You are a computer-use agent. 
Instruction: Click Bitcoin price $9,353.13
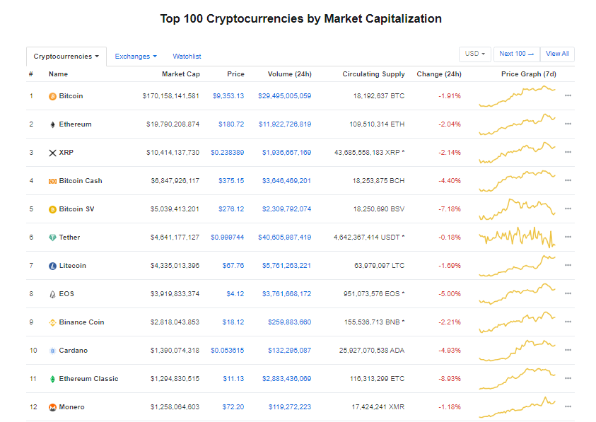[x=228, y=96]
